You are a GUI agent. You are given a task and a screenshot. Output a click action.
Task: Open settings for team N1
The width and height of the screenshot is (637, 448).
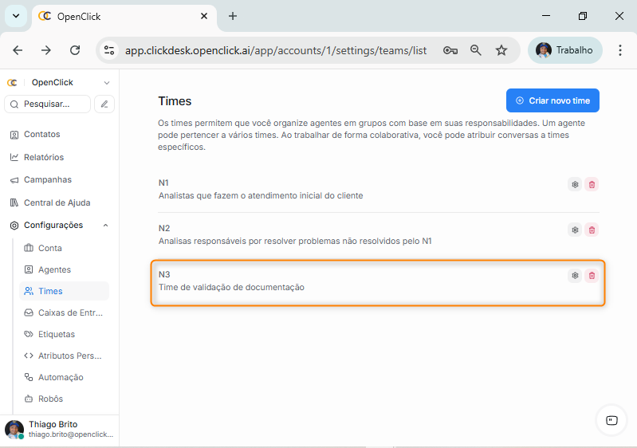point(575,184)
